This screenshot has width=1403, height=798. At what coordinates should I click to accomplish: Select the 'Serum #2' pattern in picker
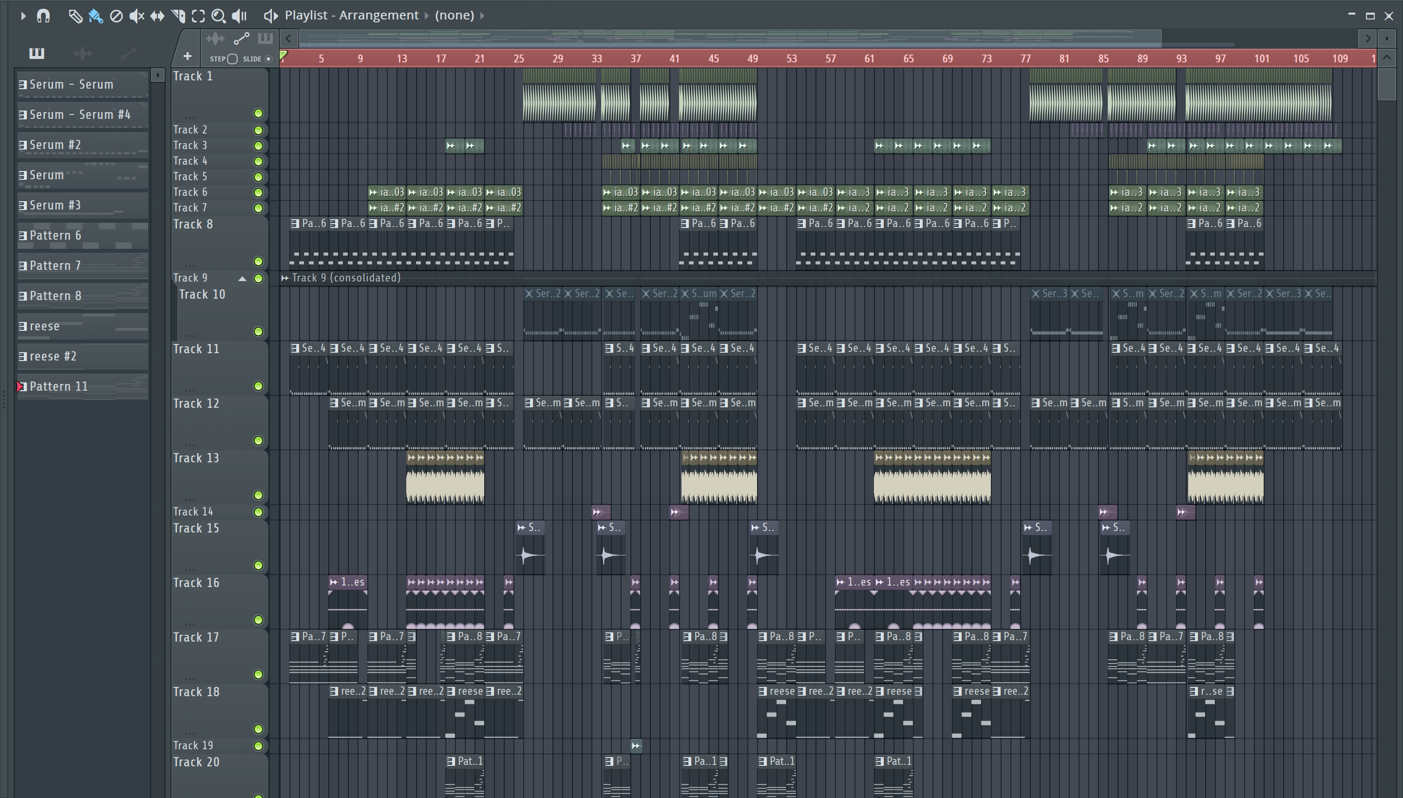(x=82, y=145)
